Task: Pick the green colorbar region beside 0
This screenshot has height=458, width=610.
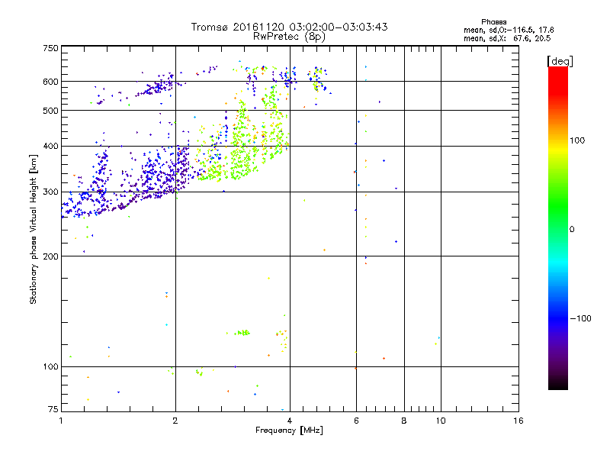Action: [557, 229]
